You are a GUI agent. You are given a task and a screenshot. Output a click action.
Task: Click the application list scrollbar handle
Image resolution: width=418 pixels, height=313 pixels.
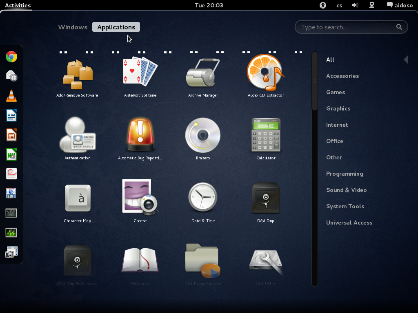pyautogui.click(x=315, y=81)
